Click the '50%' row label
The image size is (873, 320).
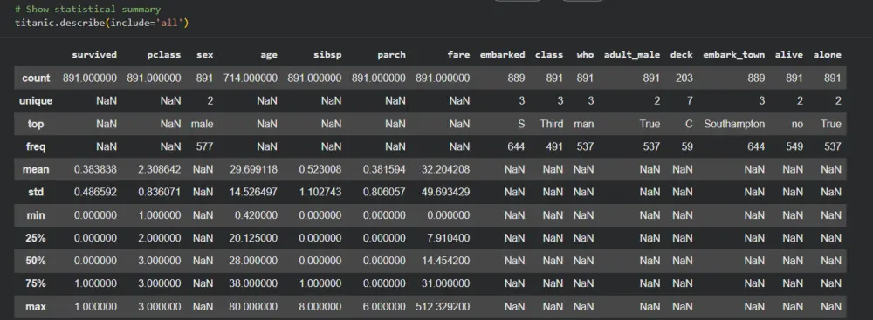(x=36, y=261)
